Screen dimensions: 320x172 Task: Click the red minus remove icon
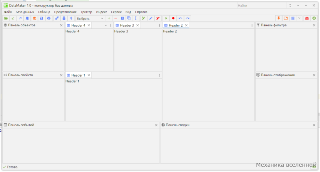pos(116,18)
